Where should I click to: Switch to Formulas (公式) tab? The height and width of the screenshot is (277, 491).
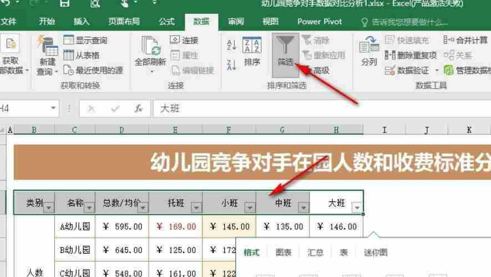166,22
